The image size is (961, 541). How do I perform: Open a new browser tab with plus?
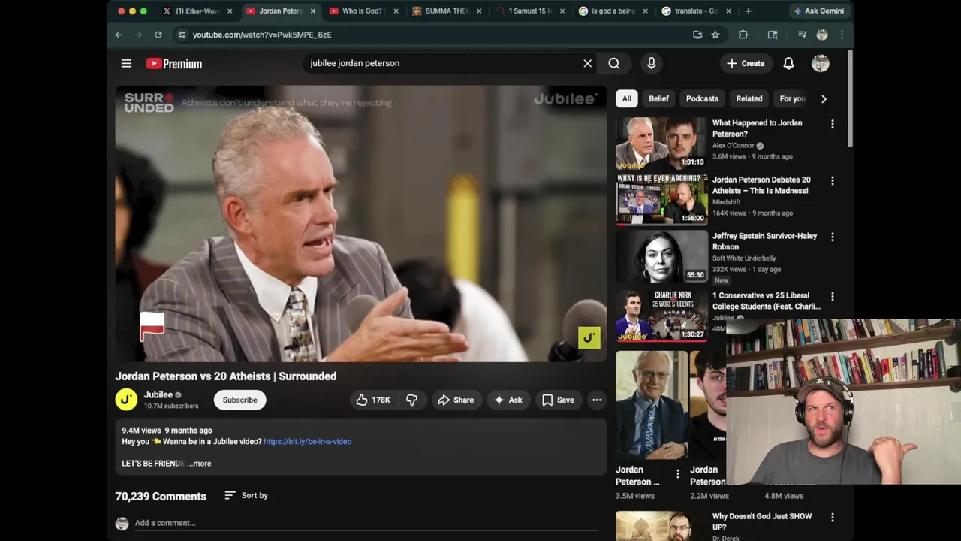coord(748,11)
